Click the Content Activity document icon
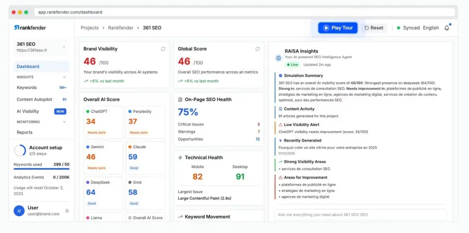469x233 pixels. coord(280,109)
